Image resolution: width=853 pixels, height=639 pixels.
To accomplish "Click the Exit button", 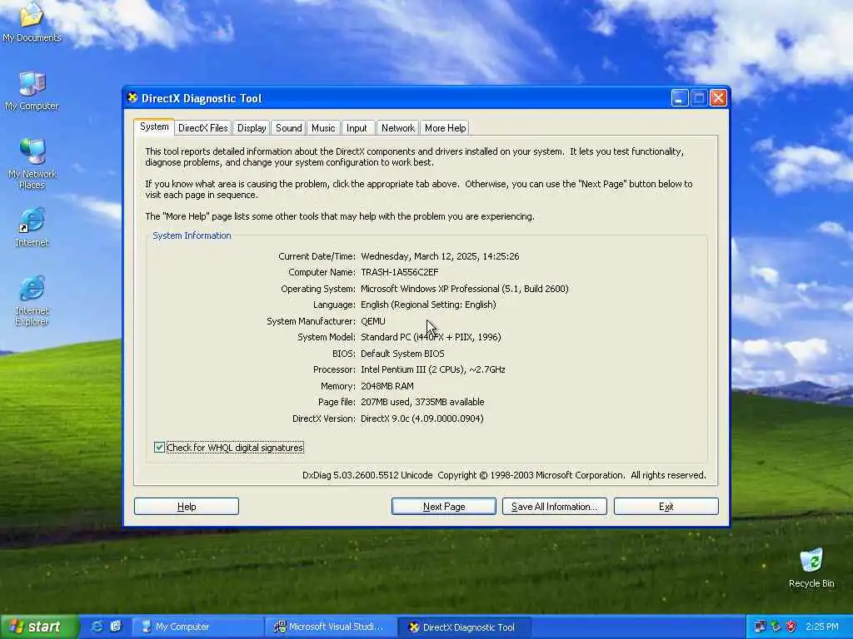I will pyautogui.click(x=666, y=507).
